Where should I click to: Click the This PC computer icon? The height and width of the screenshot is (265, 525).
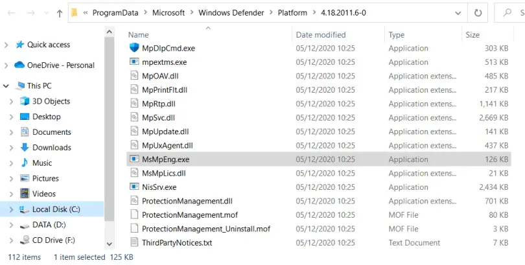[20, 86]
